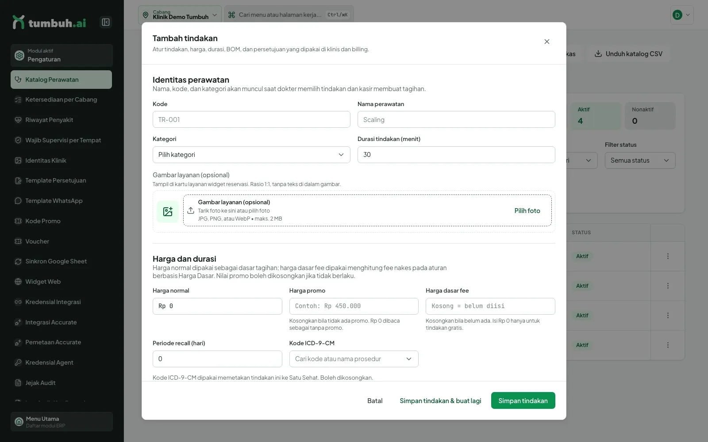Click the Harga promo input

354,306
